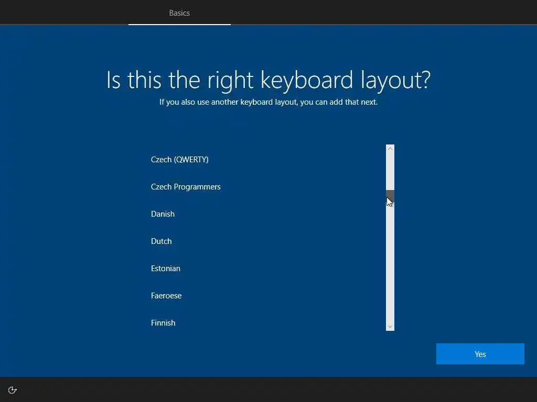Choose Czech Programmers keyboard layout
The image size is (537, 402).
pos(264,187)
